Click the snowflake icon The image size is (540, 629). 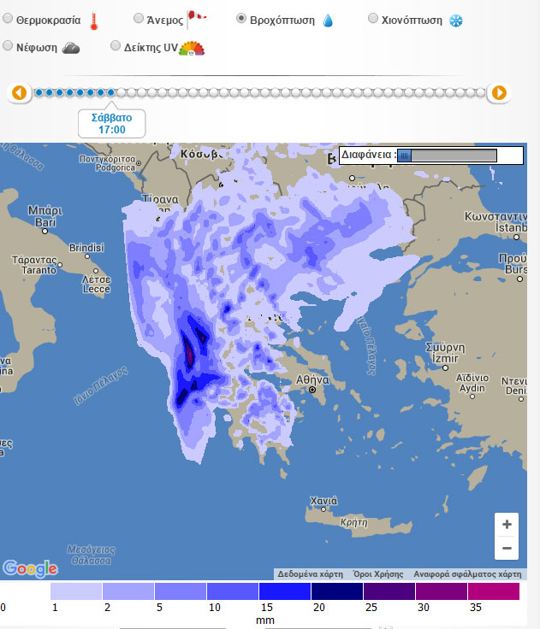[x=456, y=20]
